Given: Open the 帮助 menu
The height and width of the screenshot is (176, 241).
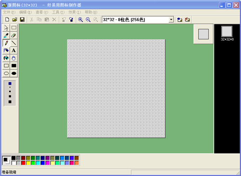Looking at the screenshot, I should [x=91, y=12].
